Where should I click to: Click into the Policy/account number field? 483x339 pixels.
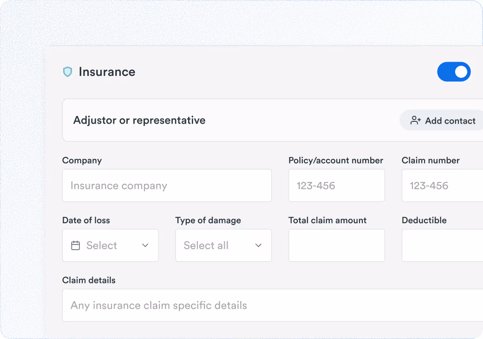click(x=336, y=186)
